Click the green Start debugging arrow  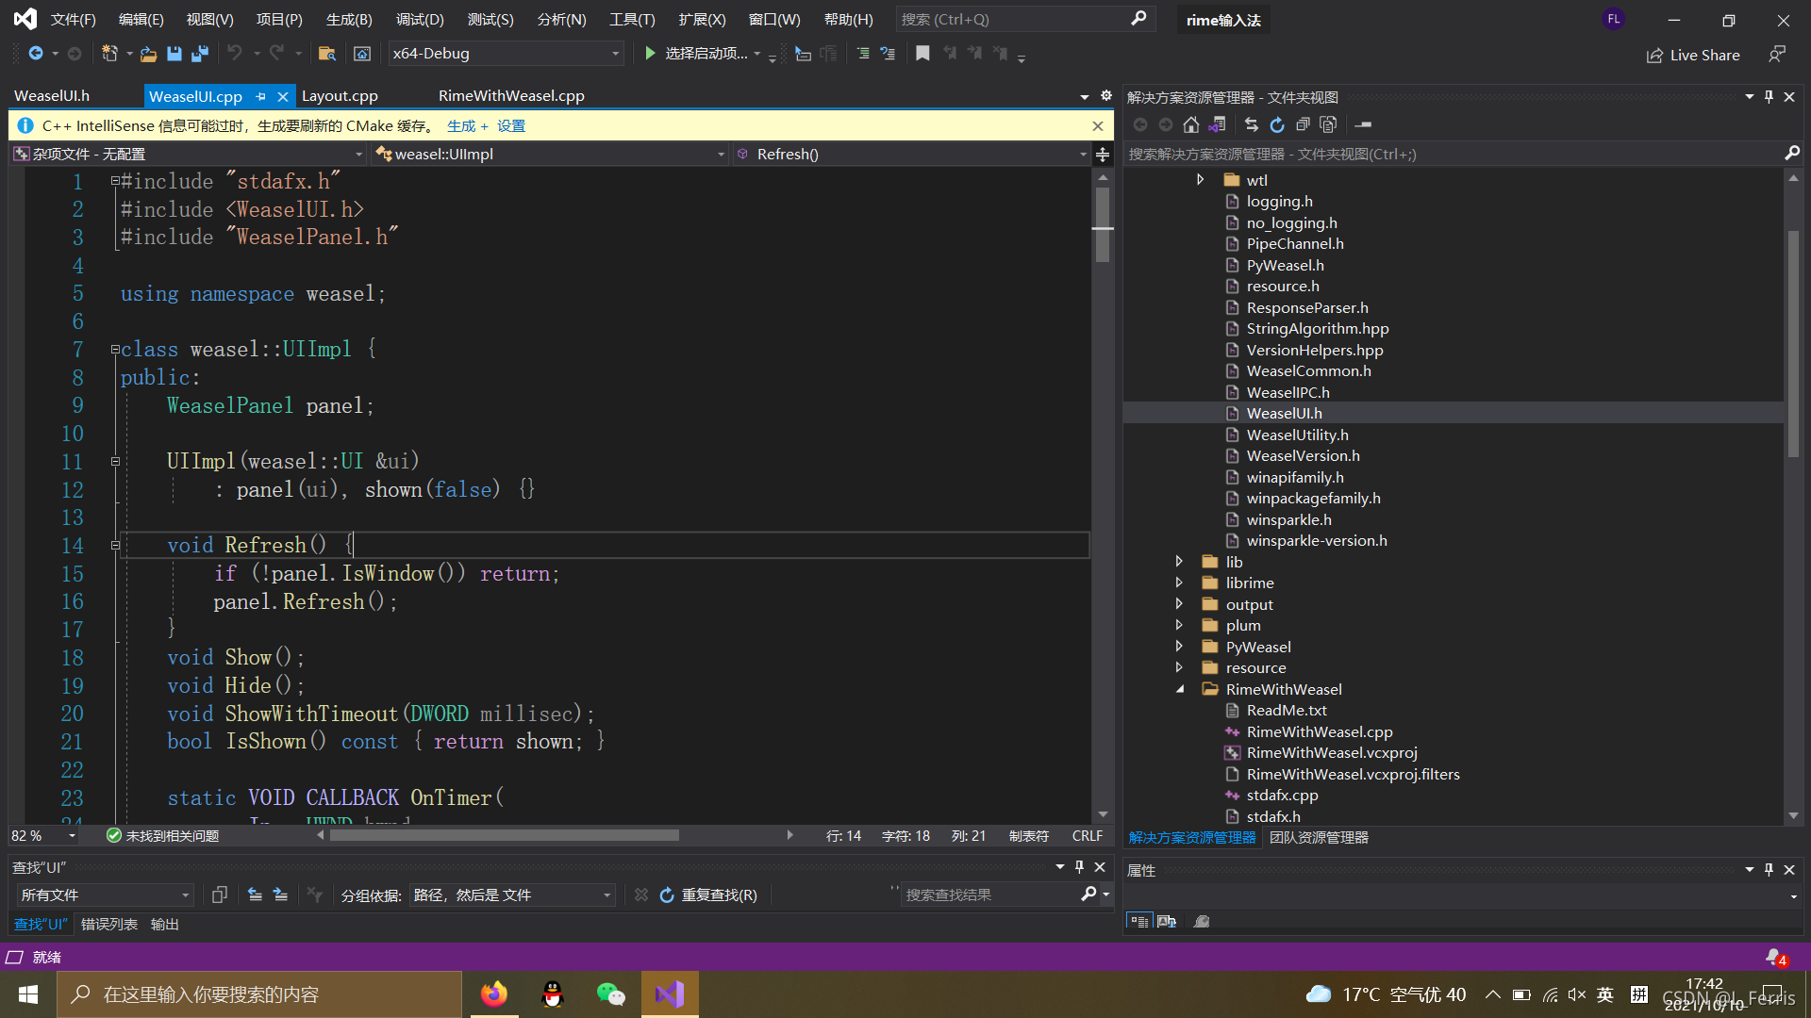[x=650, y=54]
